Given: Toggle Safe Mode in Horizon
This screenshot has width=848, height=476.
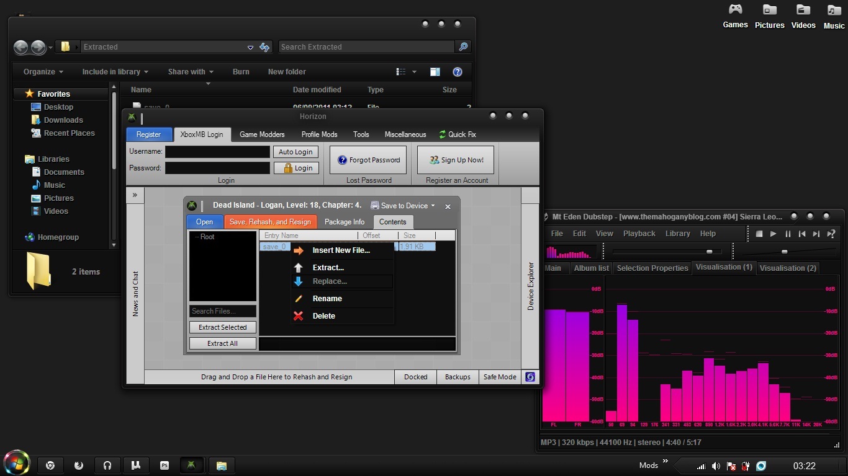Looking at the screenshot, I should point(500,377).
